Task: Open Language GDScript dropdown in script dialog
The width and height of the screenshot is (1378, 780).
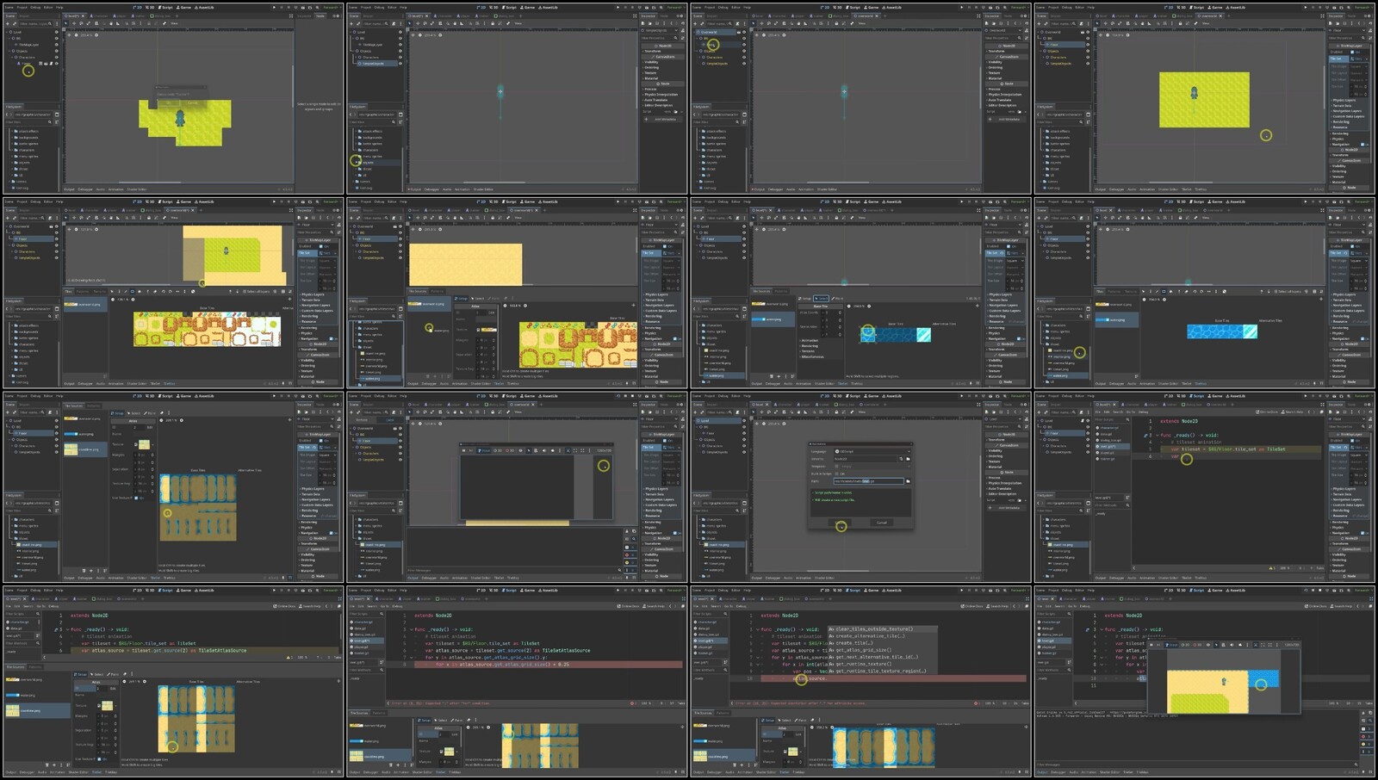Action: point(872,451)
